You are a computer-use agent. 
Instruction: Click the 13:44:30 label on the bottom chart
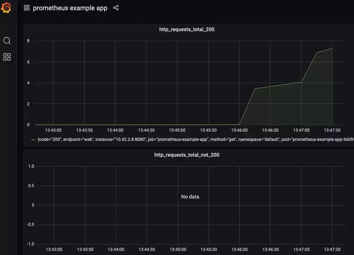coord(147,249)
